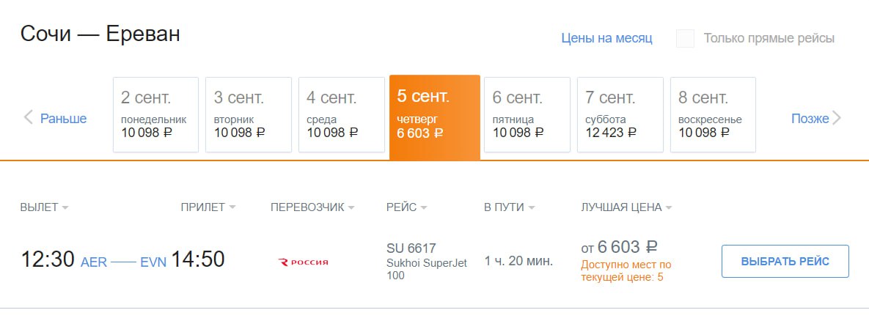
Task: Sort by ПЕРЕВОЗЧИК carrier column arrow
Action: click(x=351, y=208)
